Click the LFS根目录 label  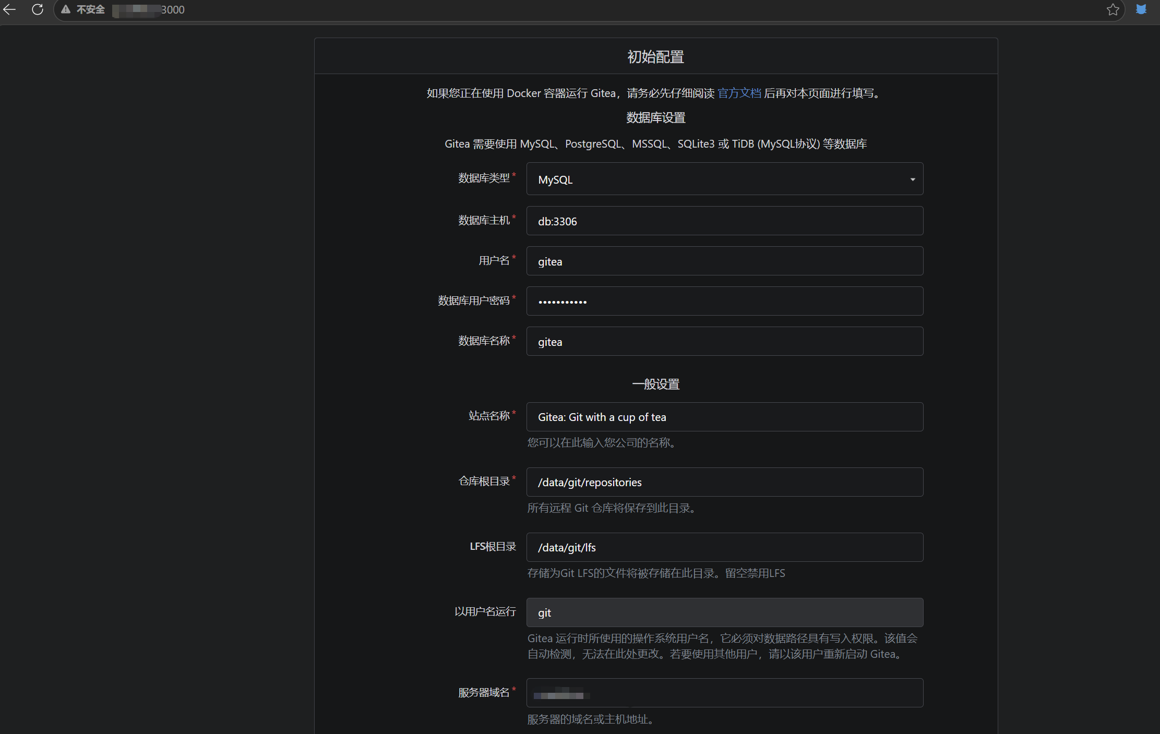[493, 546]
